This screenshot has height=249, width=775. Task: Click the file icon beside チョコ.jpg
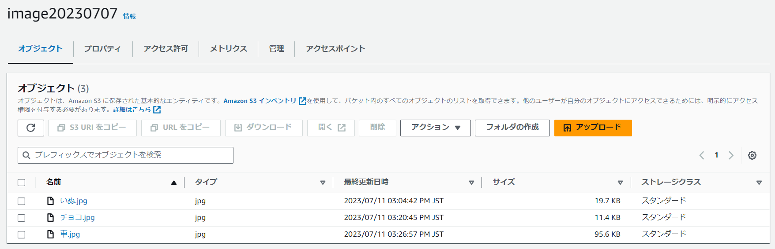51,218
